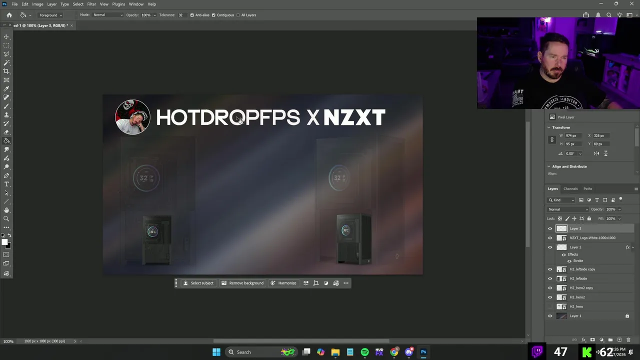This screenshot has width=640, height=360.
Task: Toggle Contiguous checkbox
Action: 213,15
